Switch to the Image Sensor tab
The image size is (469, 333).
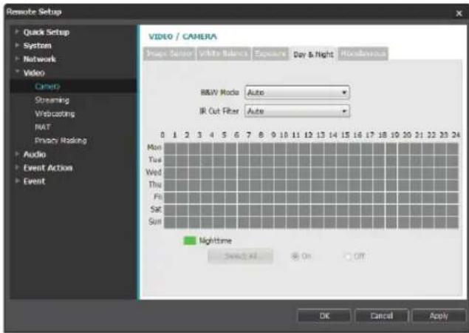click(x=169, y=54)
